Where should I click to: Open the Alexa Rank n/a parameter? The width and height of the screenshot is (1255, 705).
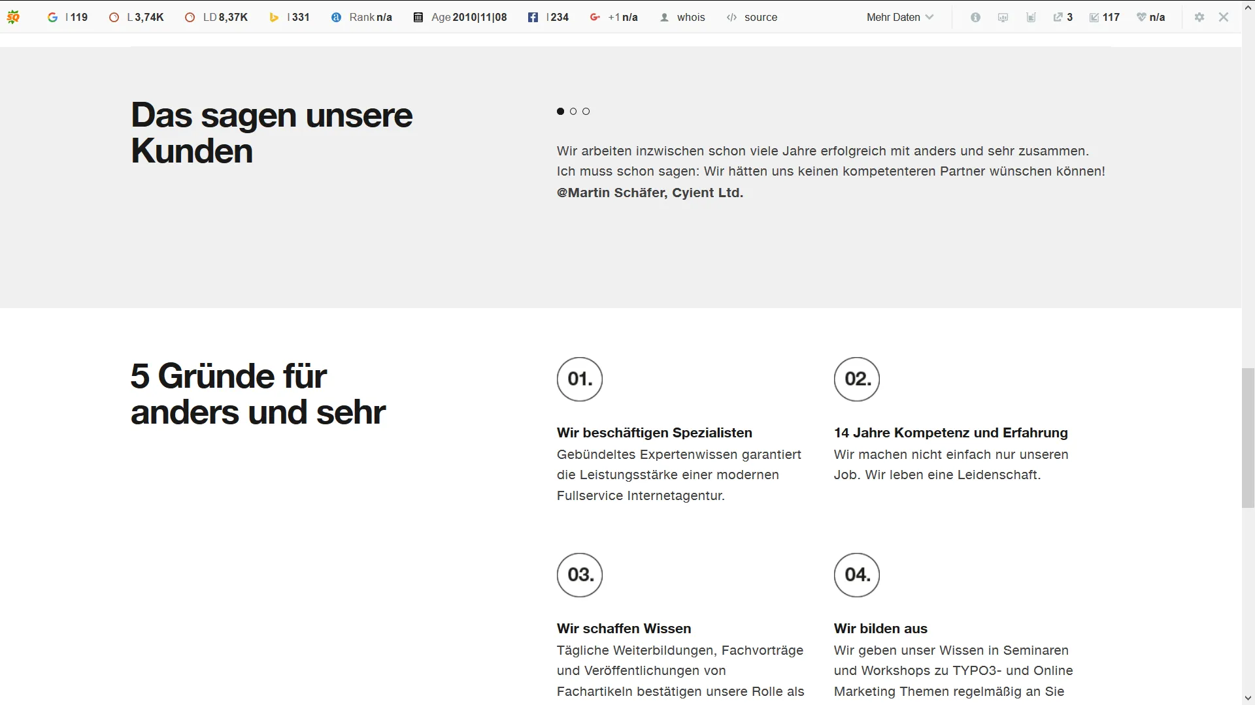tap(361, 18)
